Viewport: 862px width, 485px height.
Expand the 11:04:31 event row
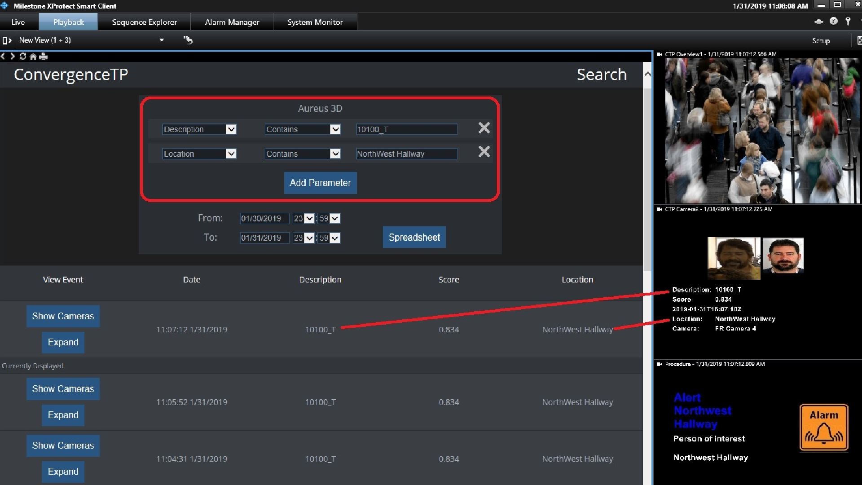click(x=63, y=472)
